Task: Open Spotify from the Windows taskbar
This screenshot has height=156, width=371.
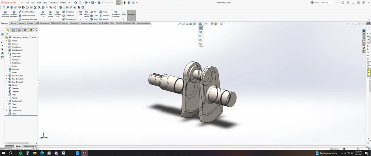Action: pyautogui.click(x=20, y=153)
